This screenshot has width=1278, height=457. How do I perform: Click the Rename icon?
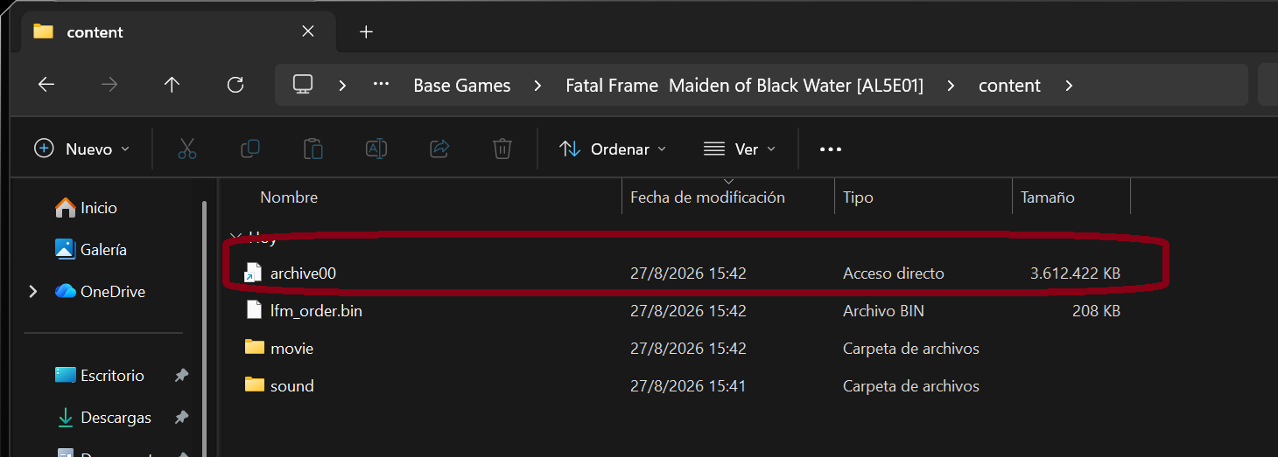376,149
